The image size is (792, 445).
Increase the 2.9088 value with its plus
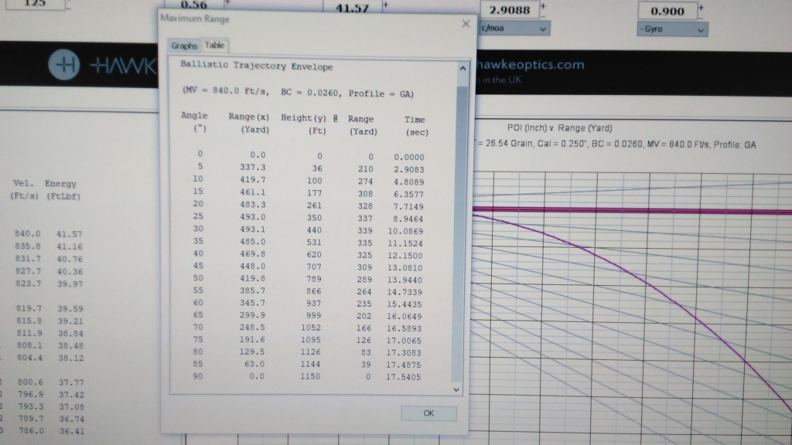pos(544,6)
